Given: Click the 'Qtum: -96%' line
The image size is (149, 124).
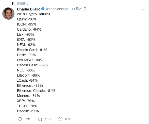Looking at the screenshot, I should (27, 19).
